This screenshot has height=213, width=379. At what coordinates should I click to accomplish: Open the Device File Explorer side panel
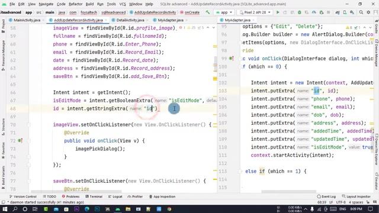point(377,149)
